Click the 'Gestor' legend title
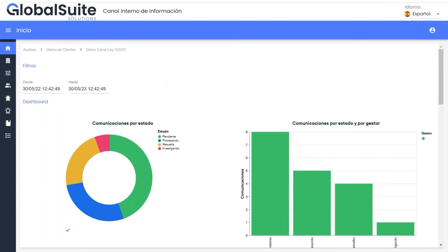 (427, 133)
